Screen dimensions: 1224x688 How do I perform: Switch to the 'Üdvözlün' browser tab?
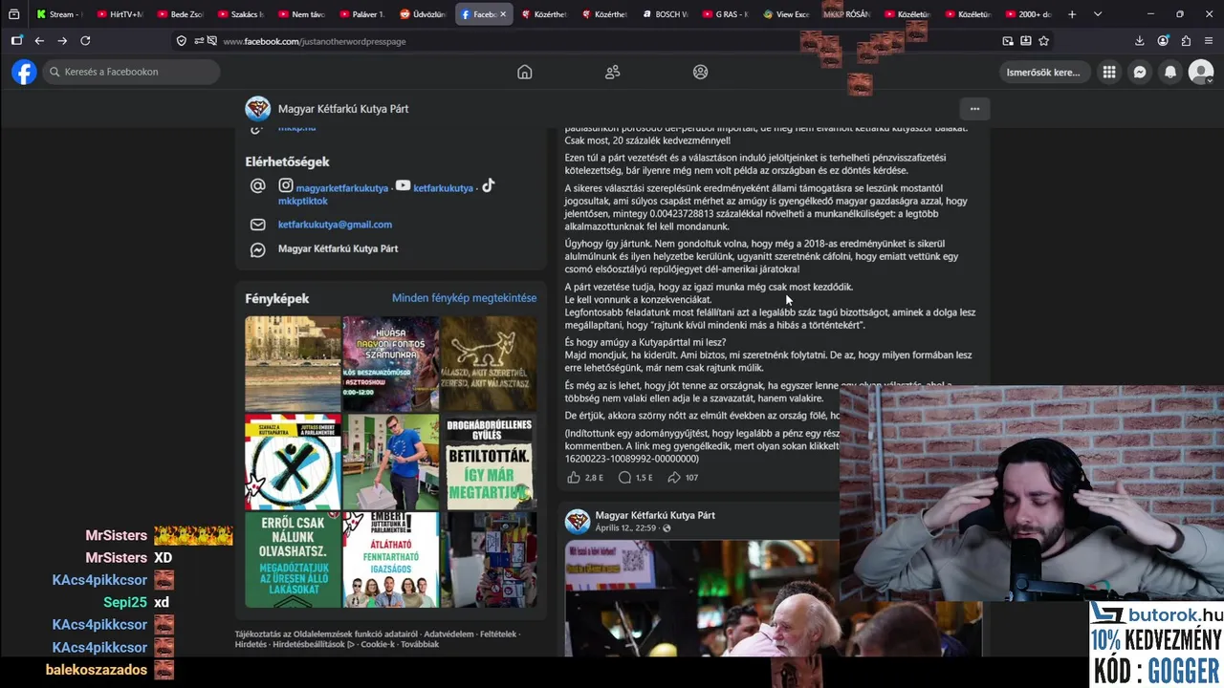click(x=422, y=14)
